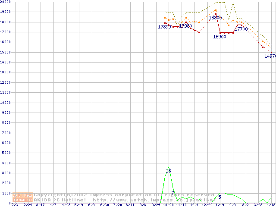Click the impress corporation copyright text
This screenshot has height=207, width=276.
coord(125,195)
